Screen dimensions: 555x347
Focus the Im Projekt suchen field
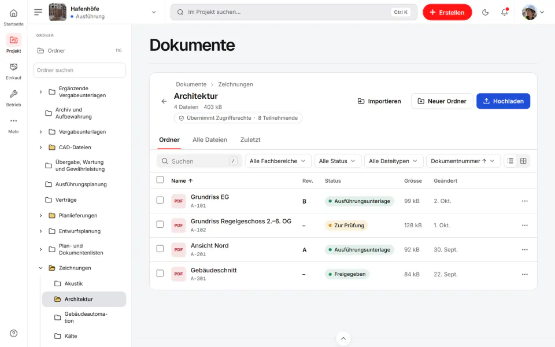coord(294,12)
